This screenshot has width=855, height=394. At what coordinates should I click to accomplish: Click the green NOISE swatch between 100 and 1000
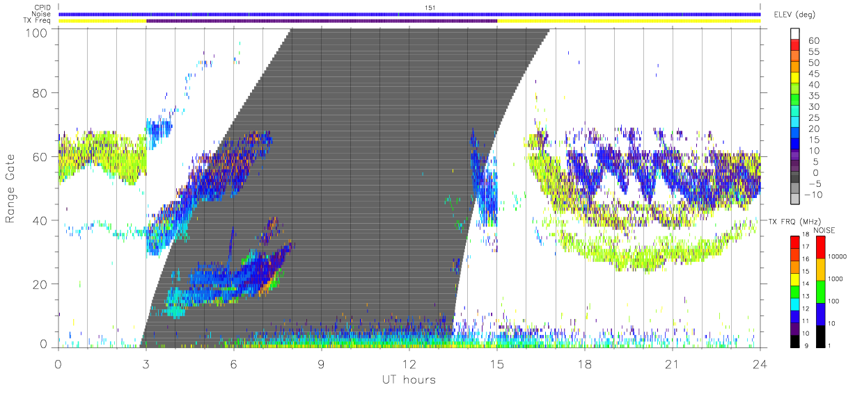[820, 292]
